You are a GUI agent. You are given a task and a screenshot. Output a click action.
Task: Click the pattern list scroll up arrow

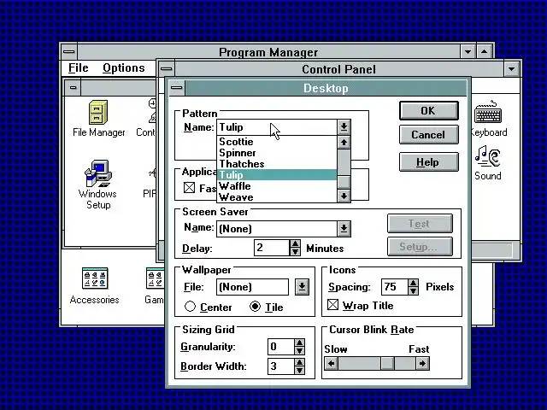click(x=344, y=143)
